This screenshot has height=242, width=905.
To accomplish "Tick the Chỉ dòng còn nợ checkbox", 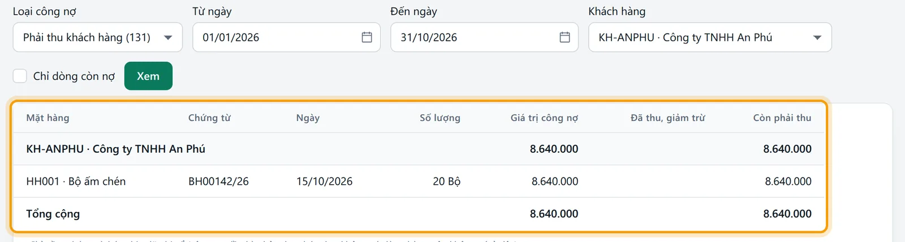I will click(x=20, y=76).
